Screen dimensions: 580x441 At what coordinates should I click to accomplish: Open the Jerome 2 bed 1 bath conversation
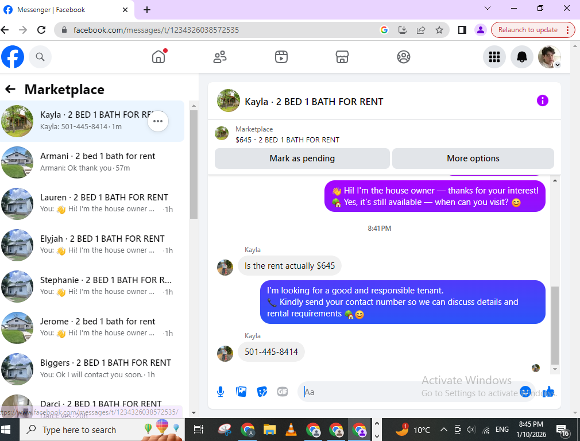click(92, 328)
